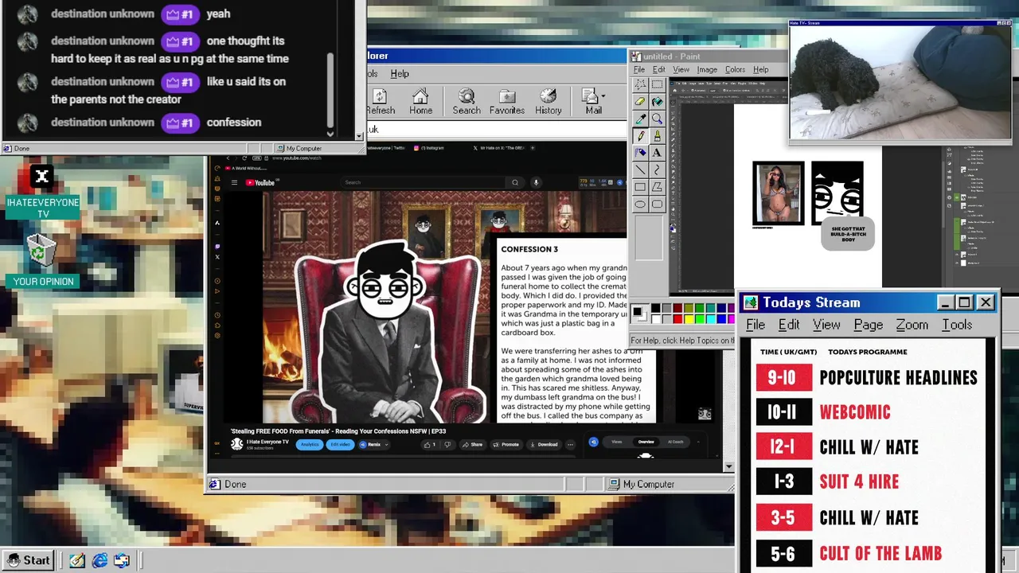Viewport: 1019px width, 573px height.
Task: Click the Share button under the video
Action: (472, 445)
